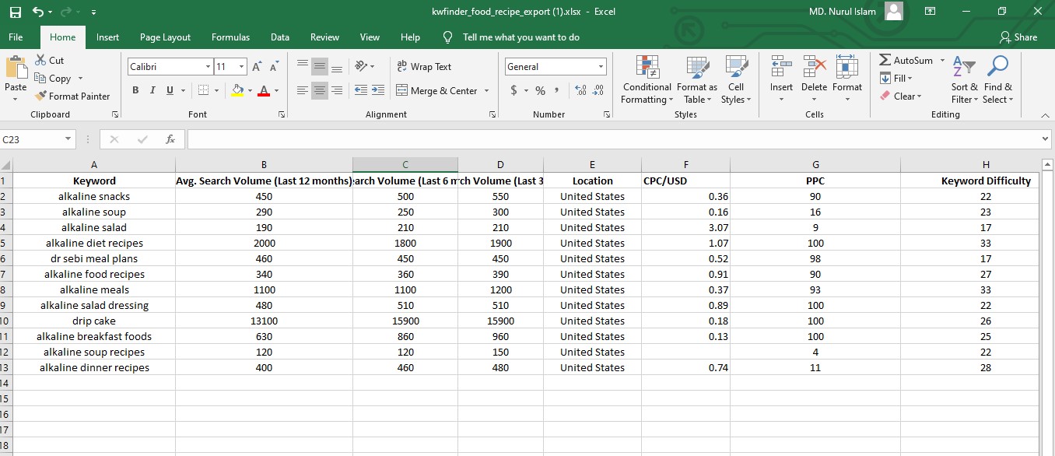Image resolution: width=1055 pixels, height=456 pixels.
Task: Switch to the Formulas tab
Action: point(230,37)
